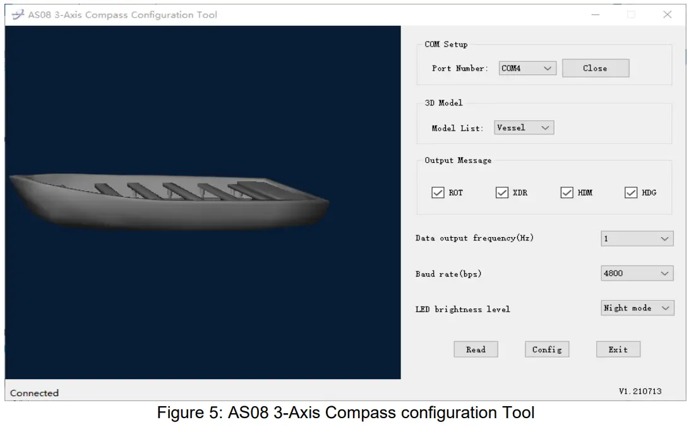Close the window with X button
Screen dimensions: 689x427
668,15
